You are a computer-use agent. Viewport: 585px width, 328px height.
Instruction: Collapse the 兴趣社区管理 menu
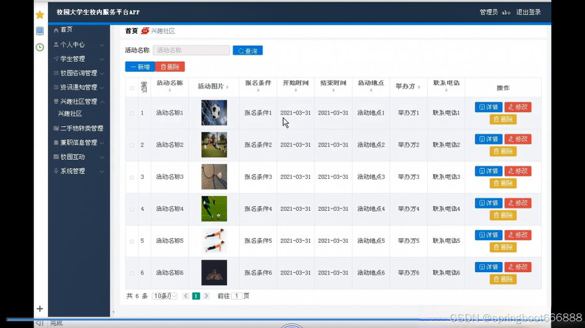pyautogui.click(x=79, y=101)
